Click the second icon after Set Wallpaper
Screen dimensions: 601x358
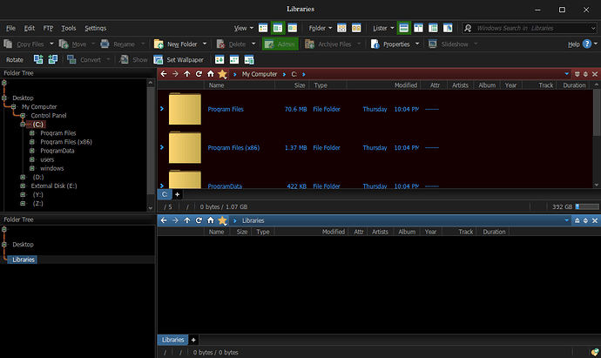[x=234, y=59]
